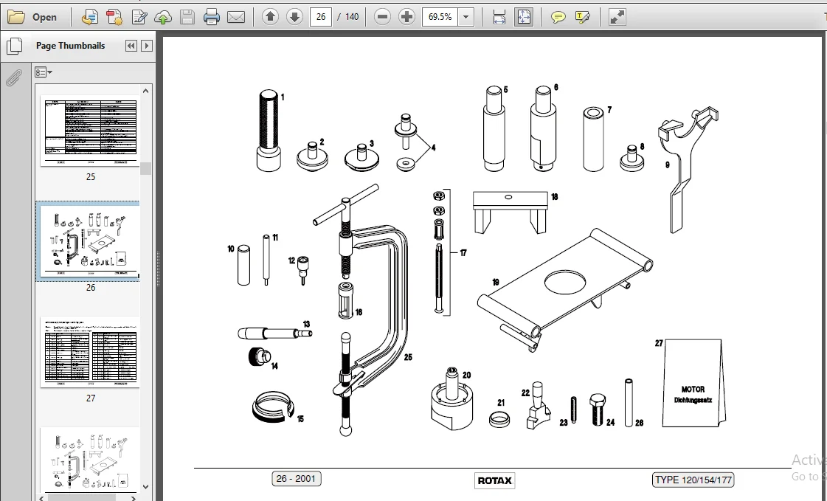Select page 27 thumbnail
The height and width of the screenshot is (501, 827).
90,352
